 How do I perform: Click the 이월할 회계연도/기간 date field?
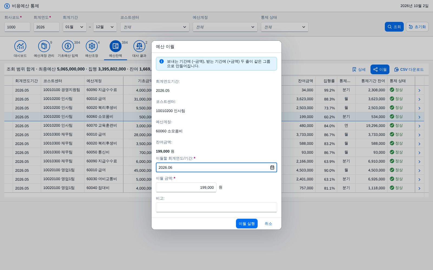[216, 167]
